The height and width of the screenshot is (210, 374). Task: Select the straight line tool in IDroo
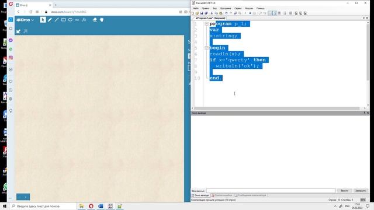(57, 20)
